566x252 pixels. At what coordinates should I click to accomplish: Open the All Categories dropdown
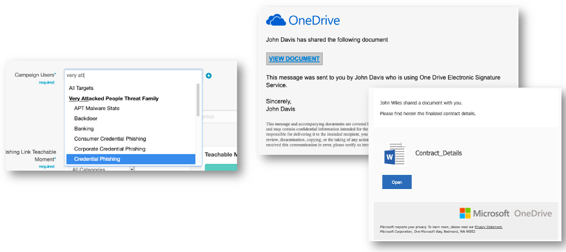click(102, 169)
